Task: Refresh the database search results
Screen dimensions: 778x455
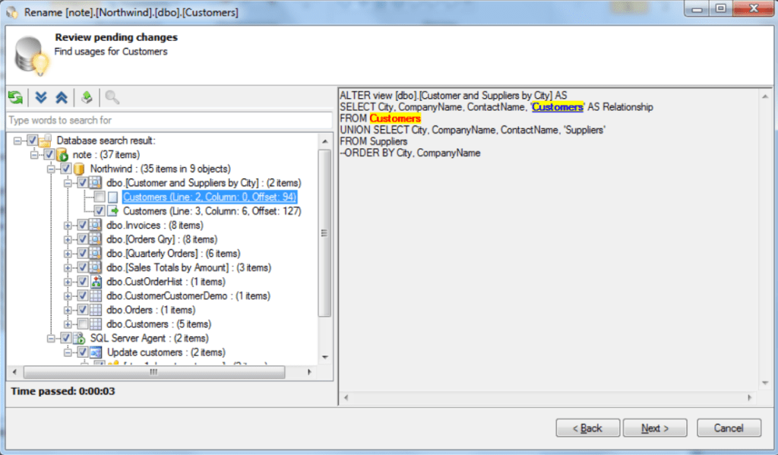Action: tap(16, 97)
